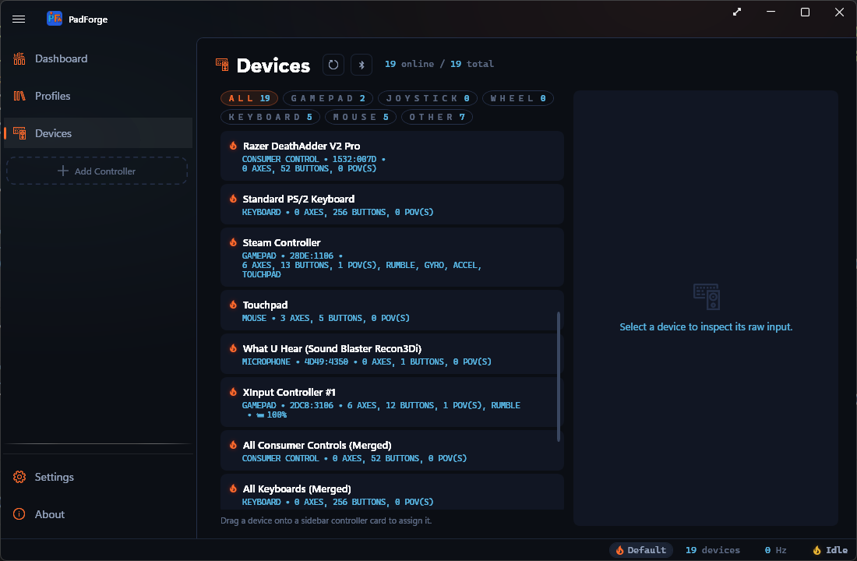The height and width of the screenshot is (561, 857).
Task: Select All Keyboards (Merged) device
Action: tap(392, 492)
